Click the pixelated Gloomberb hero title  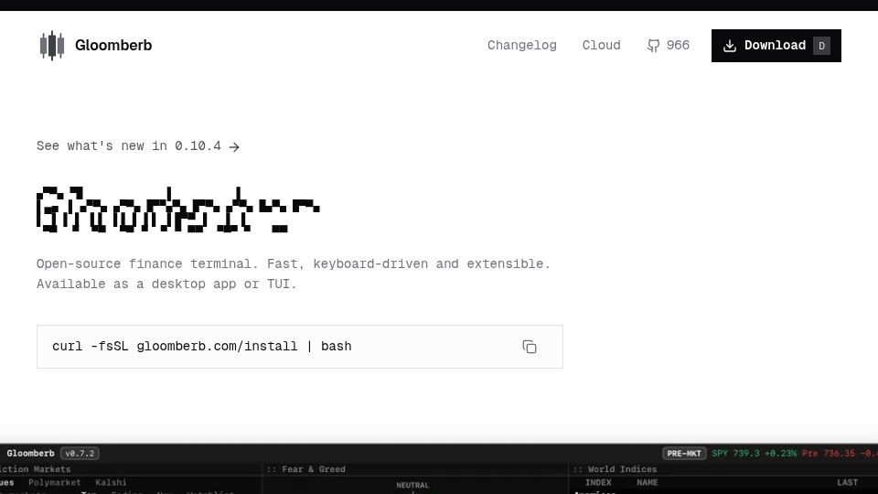178,209
